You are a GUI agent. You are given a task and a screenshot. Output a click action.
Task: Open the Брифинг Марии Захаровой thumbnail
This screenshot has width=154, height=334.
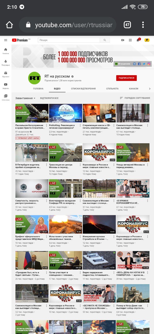[x=32, y=224]
